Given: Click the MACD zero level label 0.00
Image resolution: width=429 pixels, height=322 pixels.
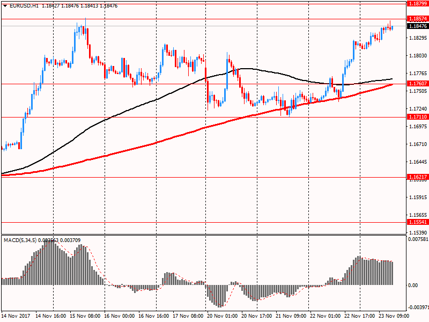Looking at the screenshot, I should 413,286.
